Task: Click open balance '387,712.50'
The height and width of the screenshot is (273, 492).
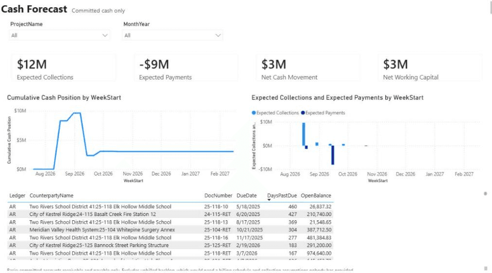Action: click(x=319, y=230)
